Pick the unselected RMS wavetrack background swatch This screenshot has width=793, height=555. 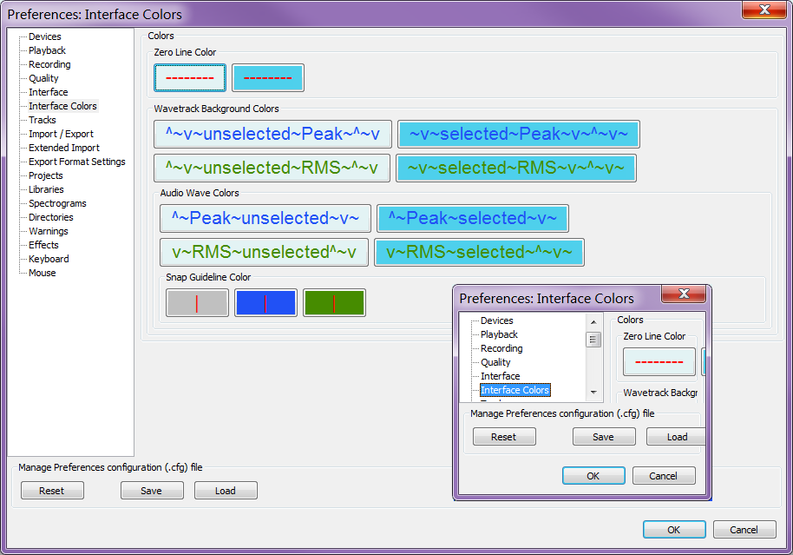pos(272,168)
